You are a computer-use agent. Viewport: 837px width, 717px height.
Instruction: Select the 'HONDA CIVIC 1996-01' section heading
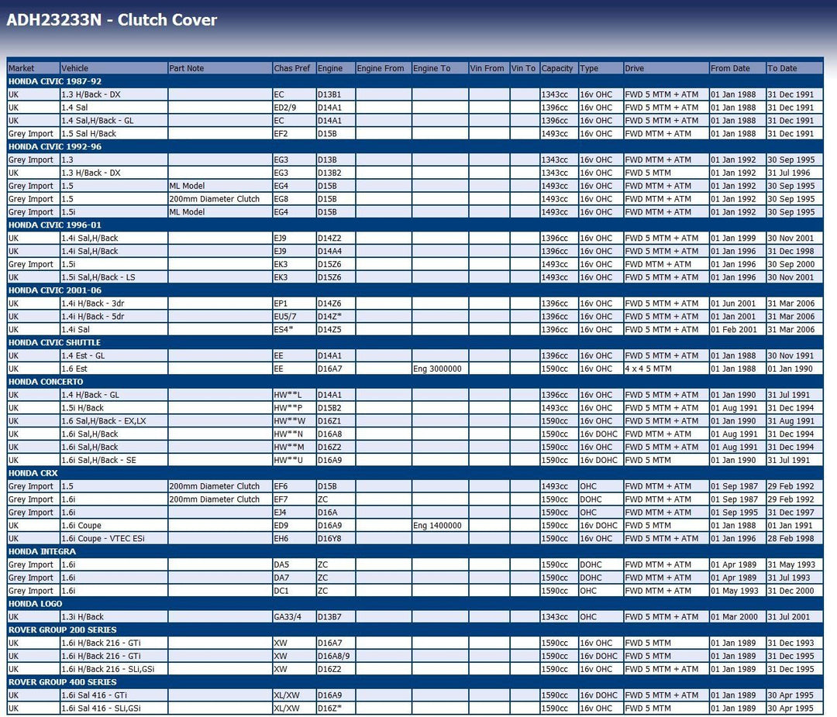click(x=55, y=225)
